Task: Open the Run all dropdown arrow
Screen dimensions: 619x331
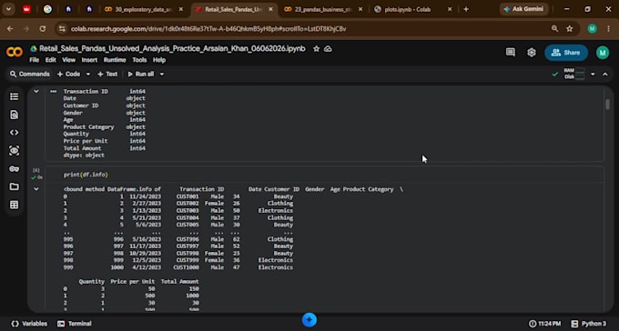Action: coord(161,75)
